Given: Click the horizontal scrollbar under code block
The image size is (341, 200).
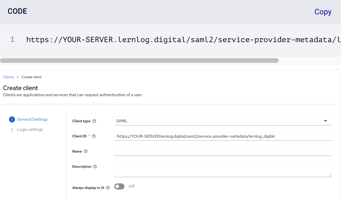Looking at the screenshot, I should click(139, 61).
